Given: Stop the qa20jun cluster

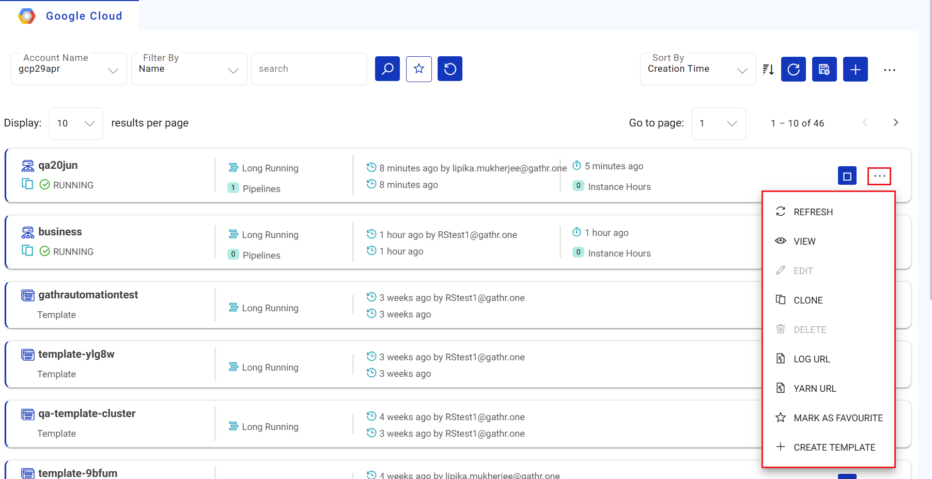Looking at the screenshot, I should pos(847,176).
